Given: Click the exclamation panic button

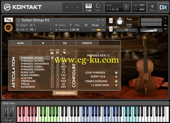Looking at the screenshot, I should click(x=126, y=7).
